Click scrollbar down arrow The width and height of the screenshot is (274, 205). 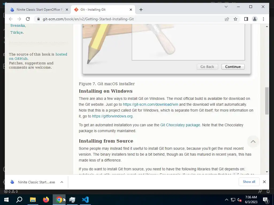point(267,172)
